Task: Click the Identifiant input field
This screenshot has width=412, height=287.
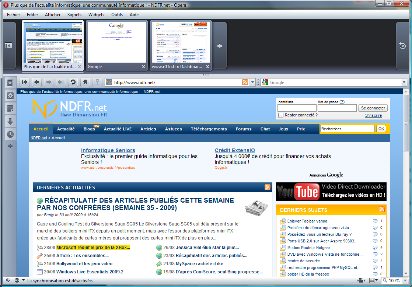Action: coord(297,108)
